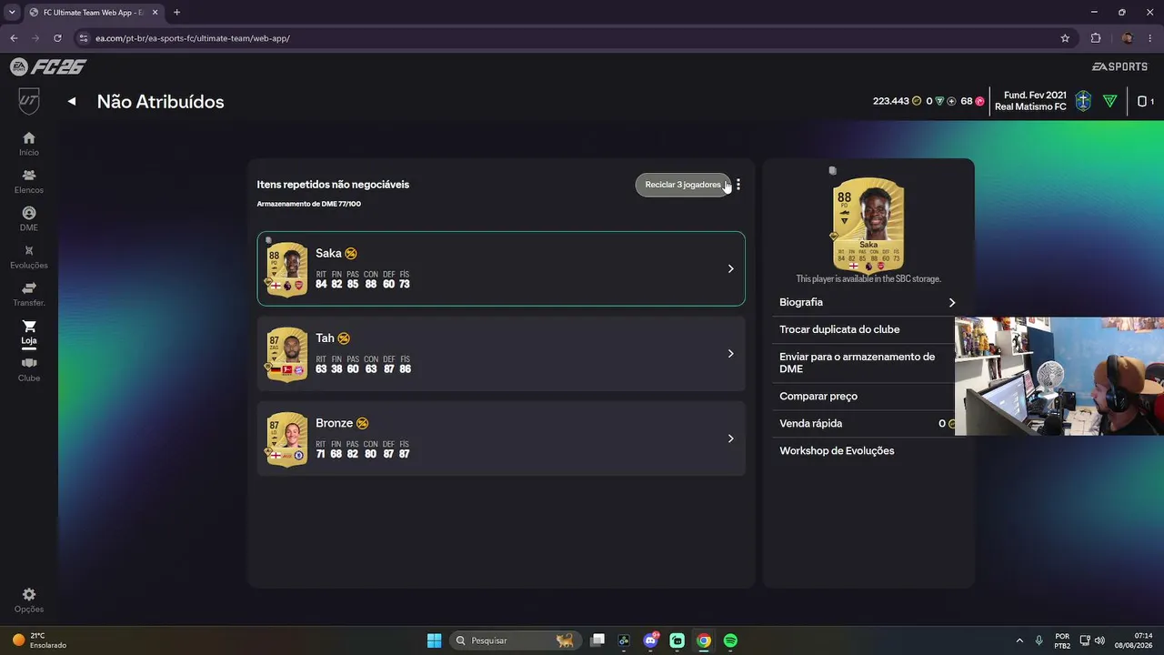Select the Bronze player card thumbnail

coord(286,438)
